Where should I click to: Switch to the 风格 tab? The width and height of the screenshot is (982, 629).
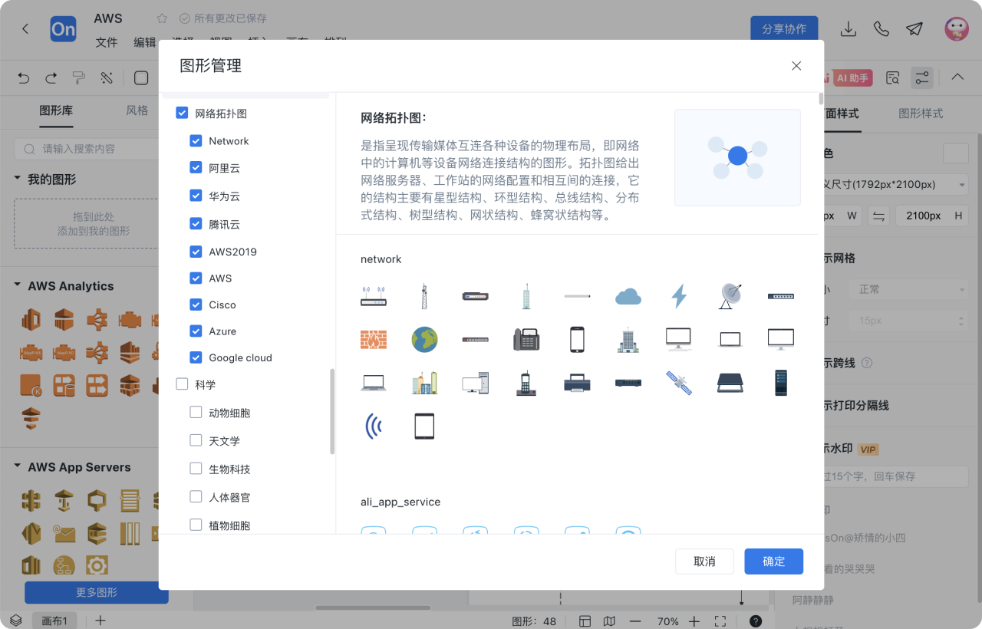click(137, 110)
